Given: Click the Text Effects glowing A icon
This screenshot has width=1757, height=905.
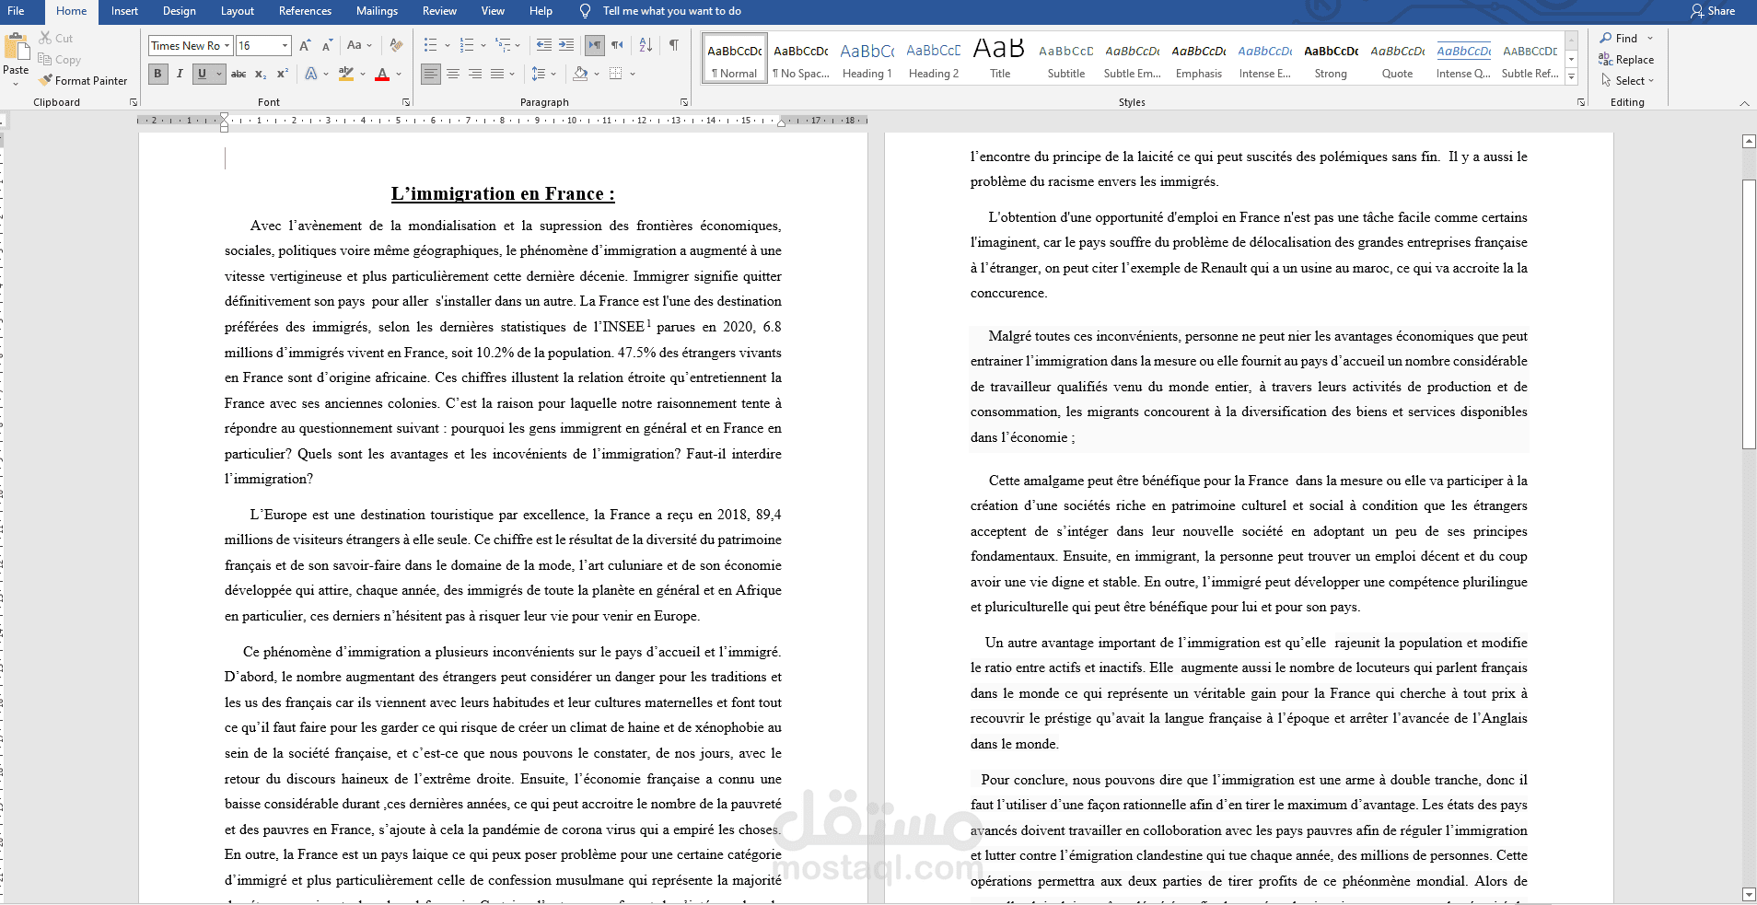Looking at the screenshot, I should [x=311, y=74].
